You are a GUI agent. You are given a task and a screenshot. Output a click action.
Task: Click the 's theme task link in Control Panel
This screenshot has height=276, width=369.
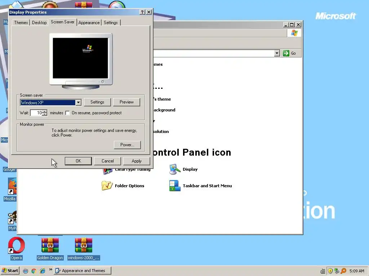162,99
